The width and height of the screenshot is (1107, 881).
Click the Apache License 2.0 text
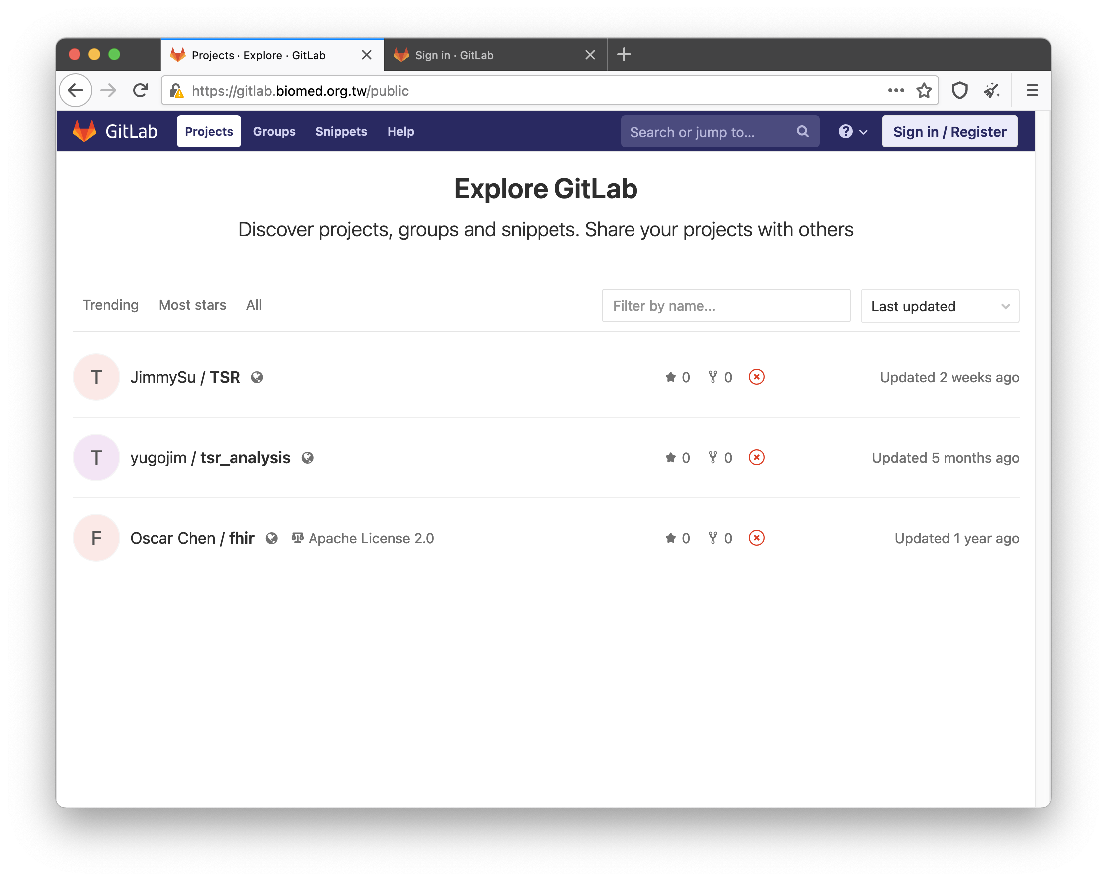click(371, 538)
